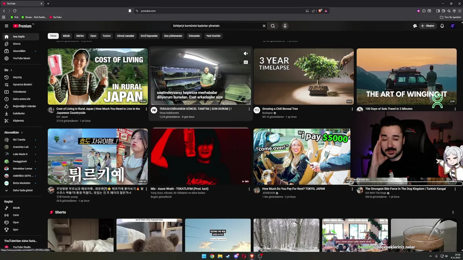Expand the Siz section chevron

point(11,70)
